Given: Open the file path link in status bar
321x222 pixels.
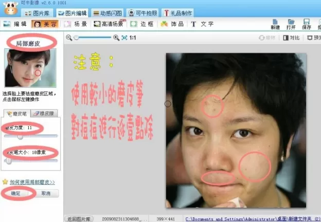Looking at the screenshot, I should coord(253,219).
